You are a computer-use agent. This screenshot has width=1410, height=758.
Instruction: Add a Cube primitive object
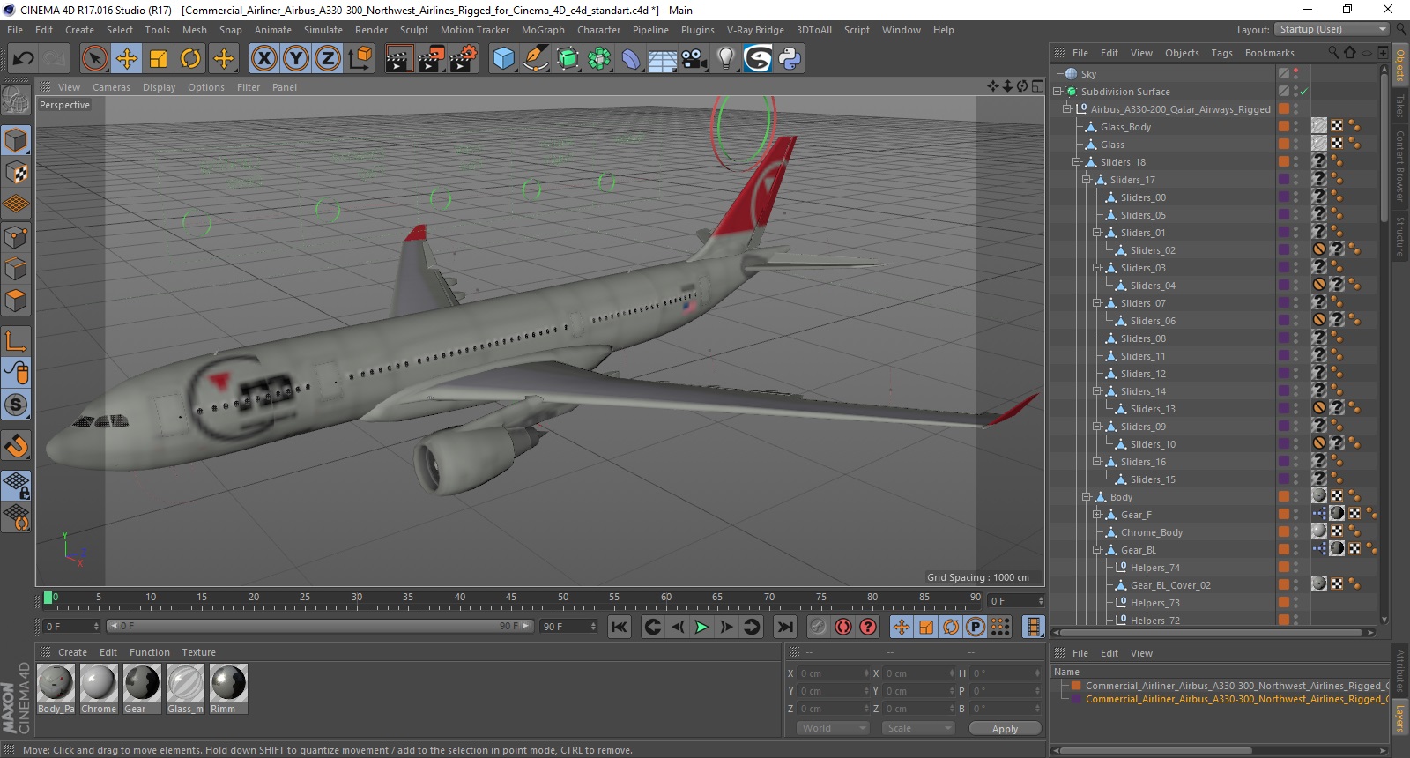coord(503,59)
